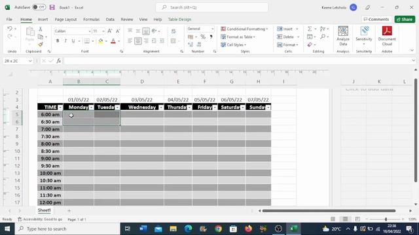
Task: Open the Format cells menu
Action: click(x=287, y=45)
